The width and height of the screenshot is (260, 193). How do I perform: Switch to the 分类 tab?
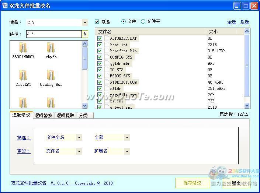tap(83, 115)
